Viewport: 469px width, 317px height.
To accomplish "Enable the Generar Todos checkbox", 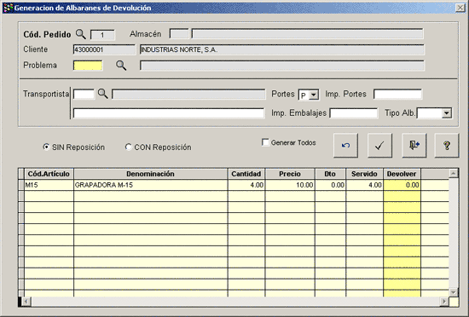I will point(265,142).
